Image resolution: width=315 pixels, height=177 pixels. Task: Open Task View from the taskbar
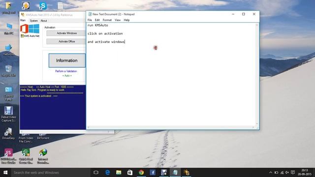[x=96, y=173]
